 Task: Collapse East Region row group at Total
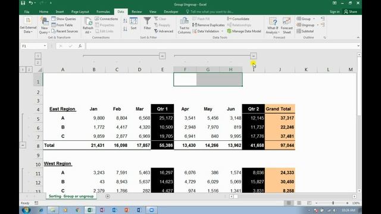[x=23, y=145]
